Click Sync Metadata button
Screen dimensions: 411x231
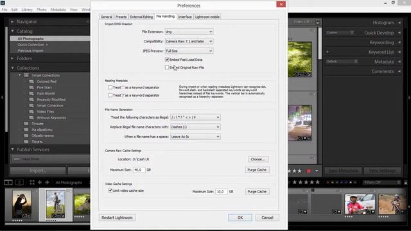343,171
